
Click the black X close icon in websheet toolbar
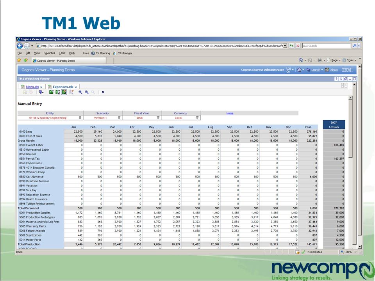[x=103, y=92]
